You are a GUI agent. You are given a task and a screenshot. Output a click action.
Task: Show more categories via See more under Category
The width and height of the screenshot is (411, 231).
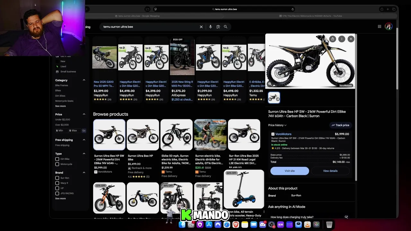click(x=60, y=106)
